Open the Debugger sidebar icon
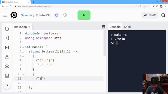The image size is (168, 94). tap(7, 48)
